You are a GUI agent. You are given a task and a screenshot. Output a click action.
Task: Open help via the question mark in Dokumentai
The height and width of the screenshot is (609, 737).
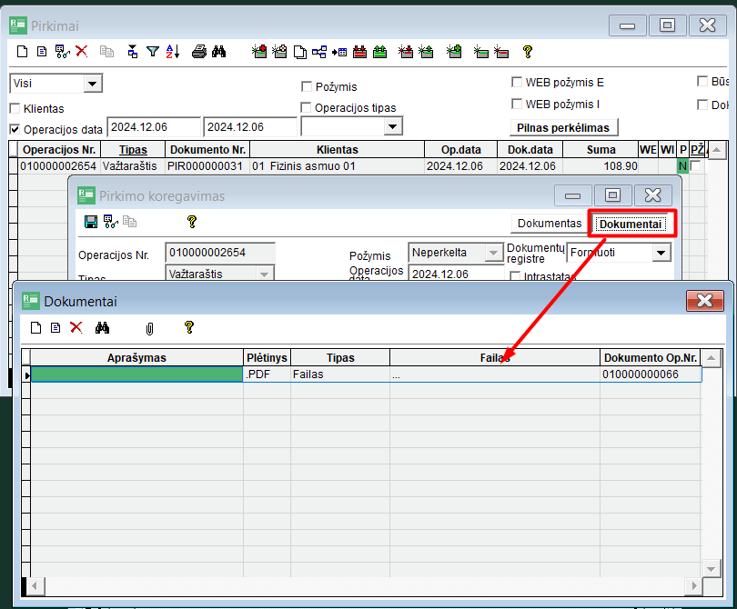(x=188, y=328)
